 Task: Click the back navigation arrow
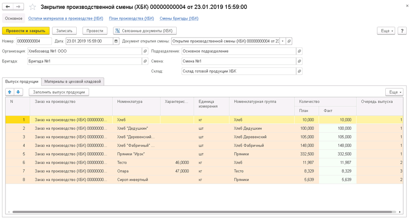tap(7, 7)
